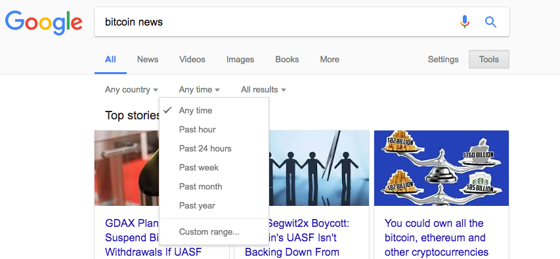Expand the Any country dropdown

tap(131, 90)
